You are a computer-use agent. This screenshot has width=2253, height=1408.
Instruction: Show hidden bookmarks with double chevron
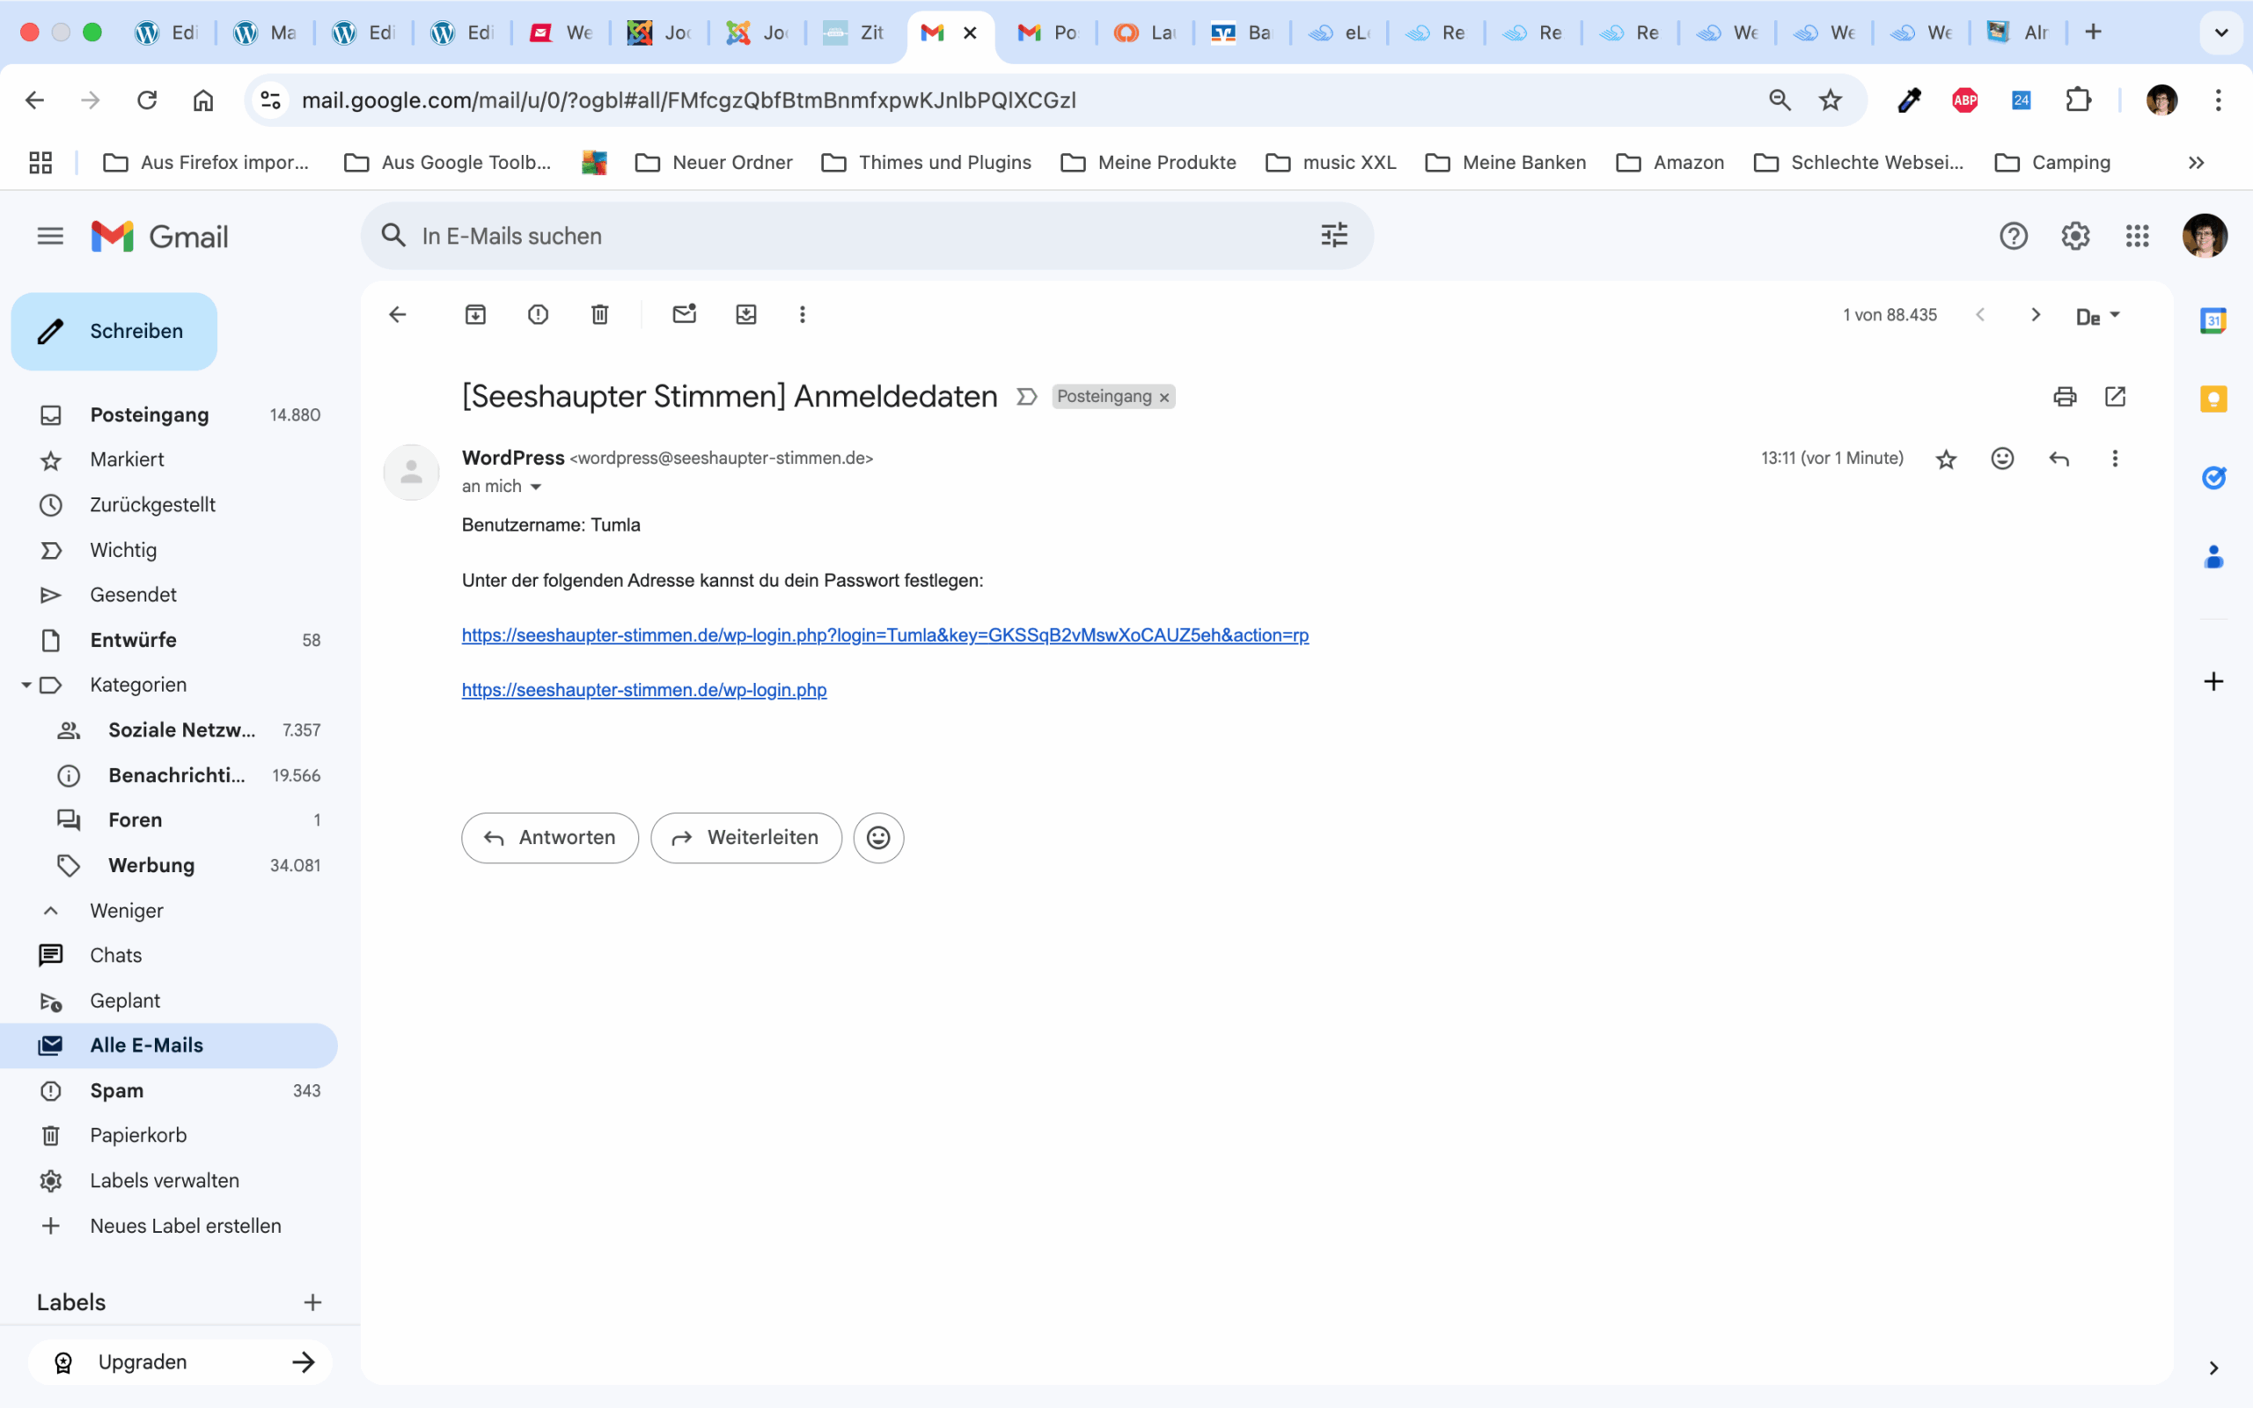pyautogui.click(x=2196, y=163)
